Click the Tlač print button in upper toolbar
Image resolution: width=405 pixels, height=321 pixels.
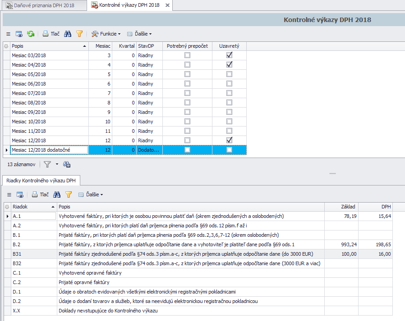51,34
